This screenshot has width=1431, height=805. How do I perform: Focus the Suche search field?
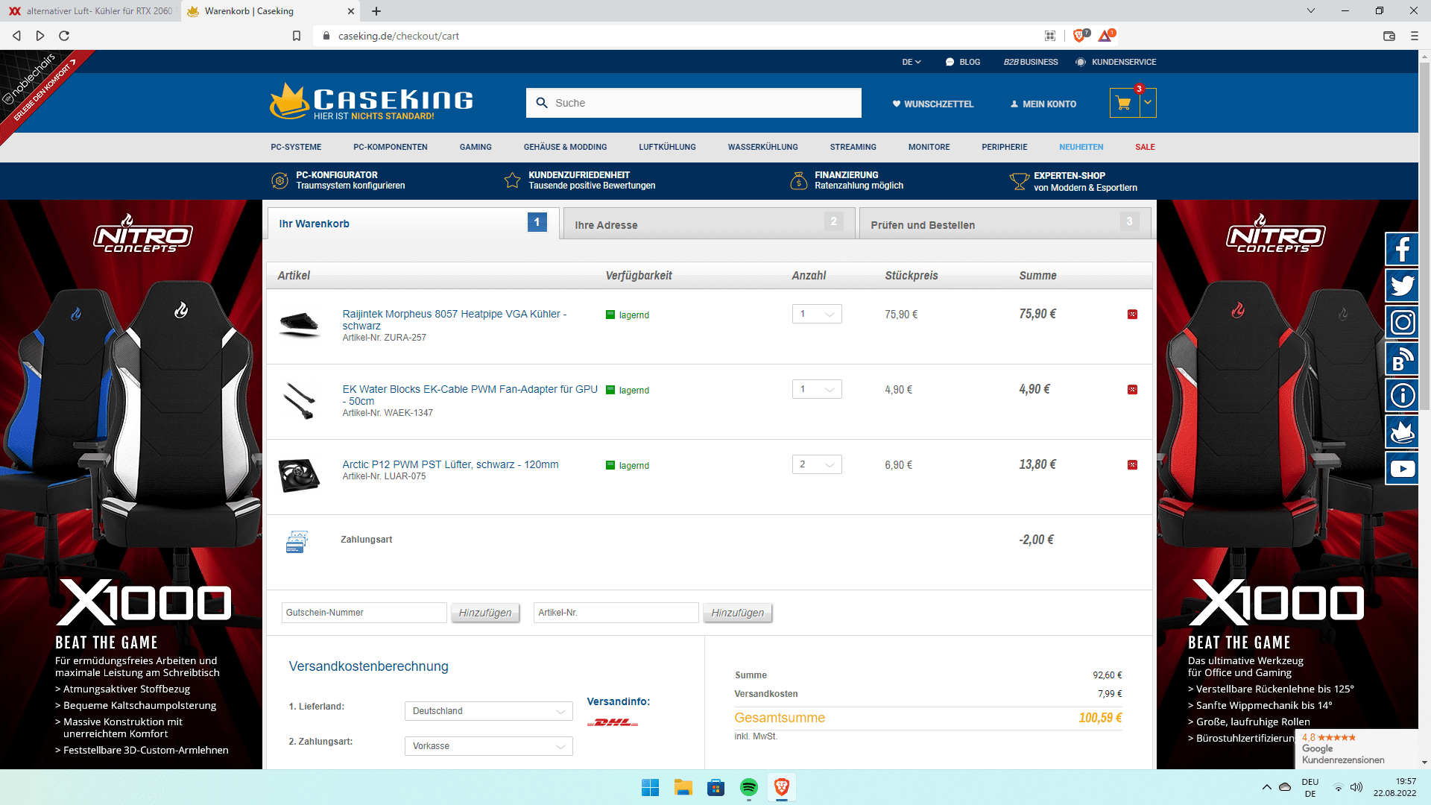coord(694,103)
